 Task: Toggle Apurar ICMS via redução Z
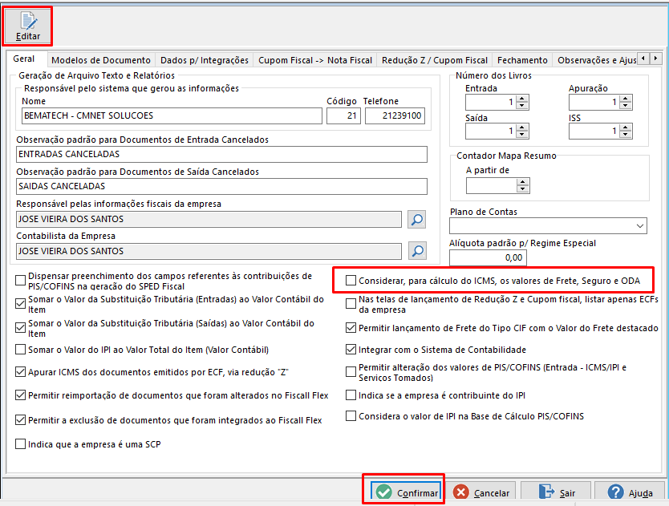pyautogui.click(x=20, y=372)
